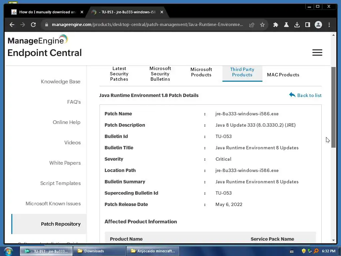This screenshot has height=256, width=341.
Task: Open the profile avatar icon
Action: (318, 25)
